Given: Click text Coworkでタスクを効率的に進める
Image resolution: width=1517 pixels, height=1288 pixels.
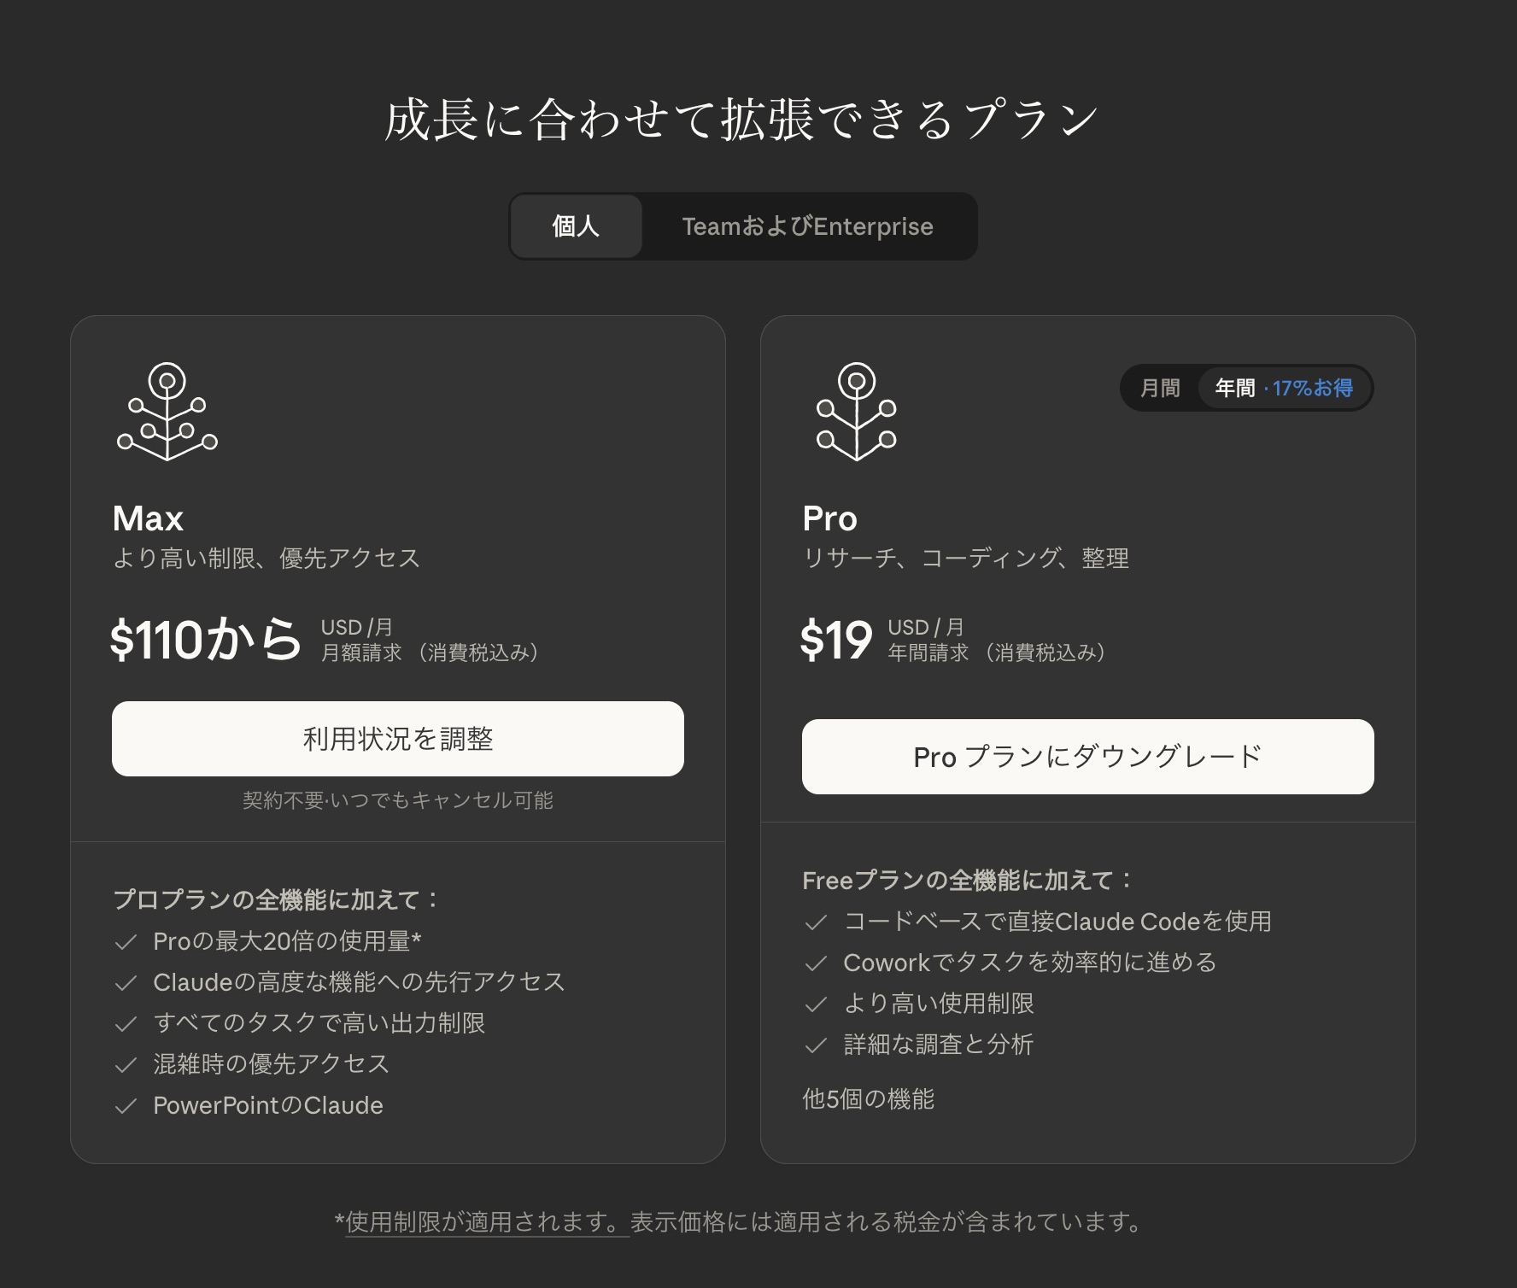Looking at the screenshot, I should coord(1030,963).
